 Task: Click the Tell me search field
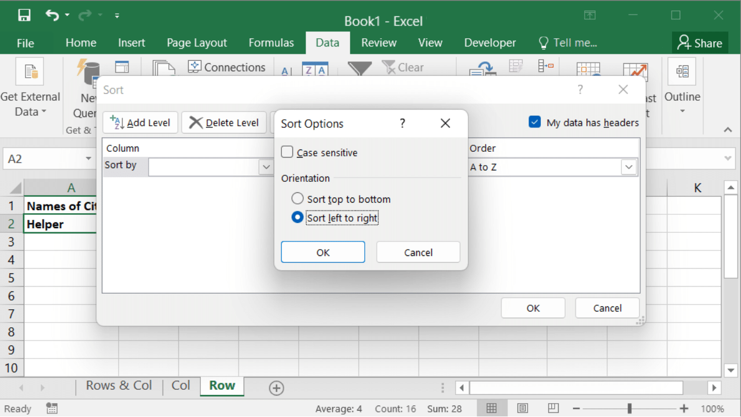[574, 43]
